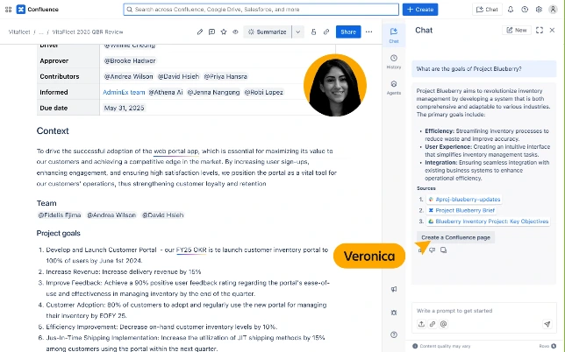Edit the page with the pencil icon
Viewport: 565px width, 352px height.
coord(200,32)
